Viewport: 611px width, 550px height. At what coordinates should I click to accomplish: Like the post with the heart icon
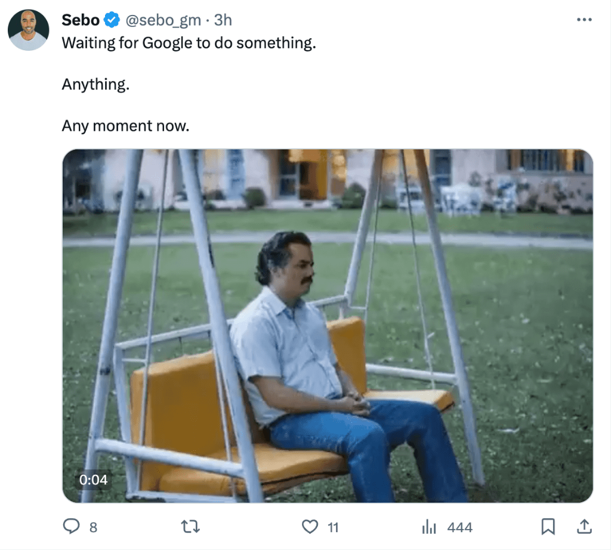(310, 527)
